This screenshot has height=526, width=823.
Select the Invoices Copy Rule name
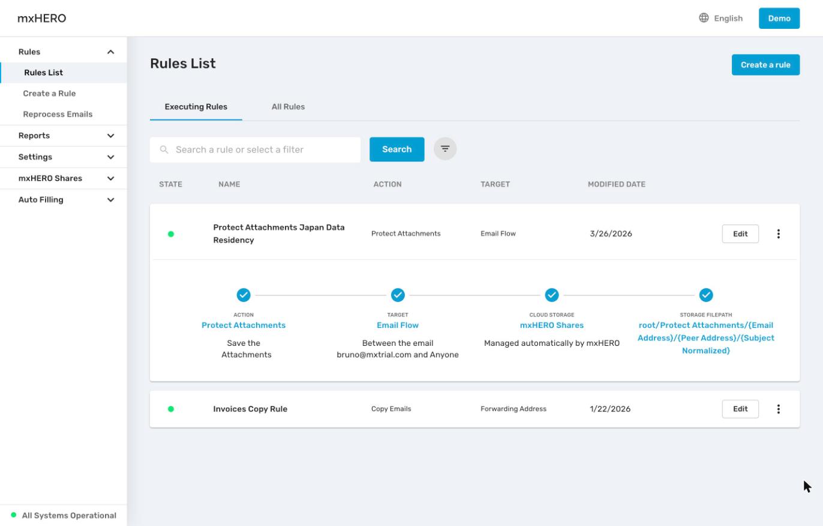pyautogui.click(x=250, y=409)
